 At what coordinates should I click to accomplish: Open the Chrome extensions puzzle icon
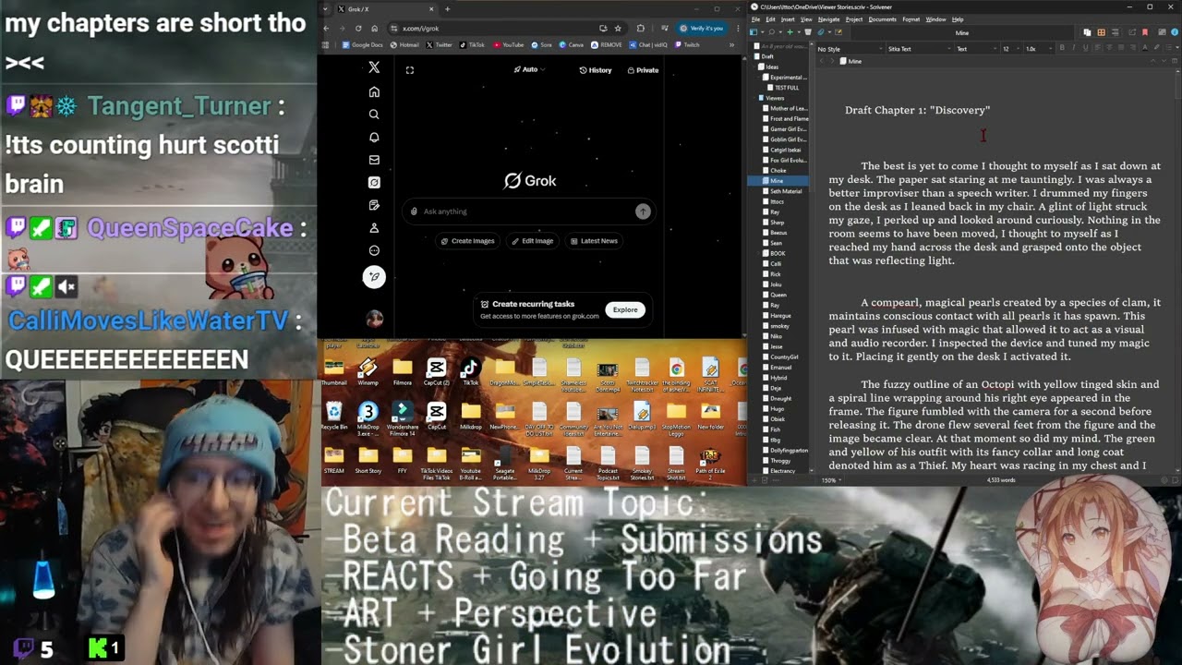(x=640, y=29)
